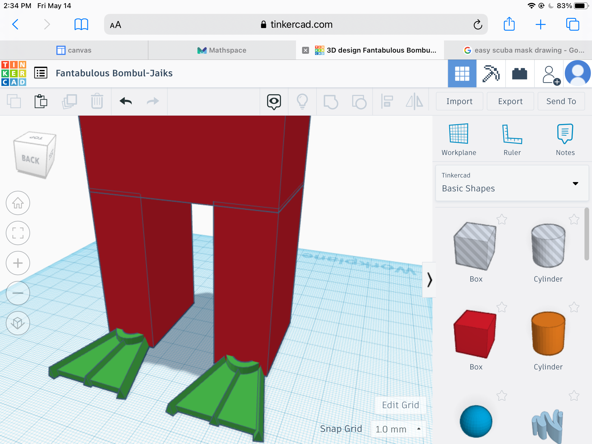Open the design list menu icon

click(41, 73)
